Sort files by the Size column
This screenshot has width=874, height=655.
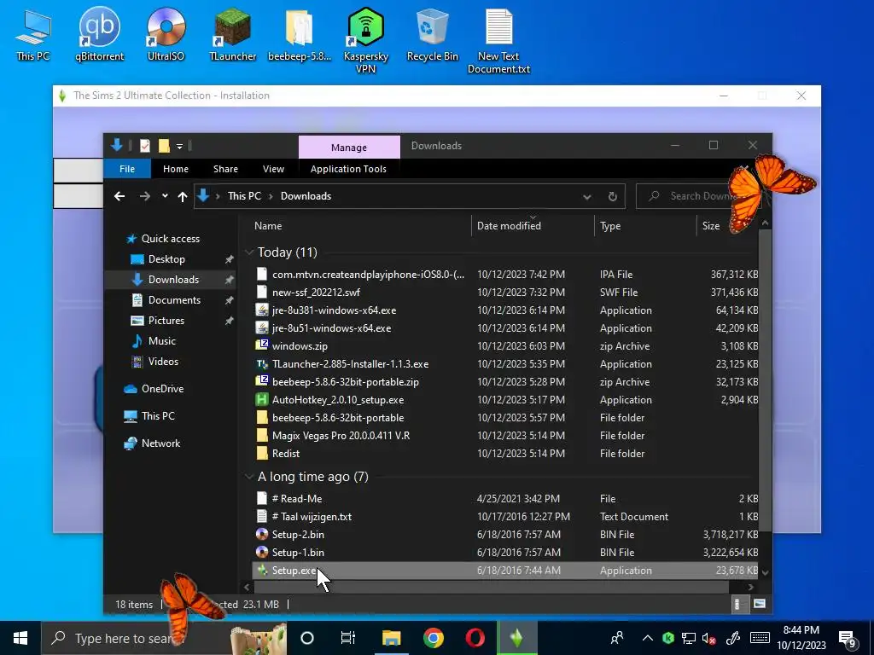(x=711, y=225)
